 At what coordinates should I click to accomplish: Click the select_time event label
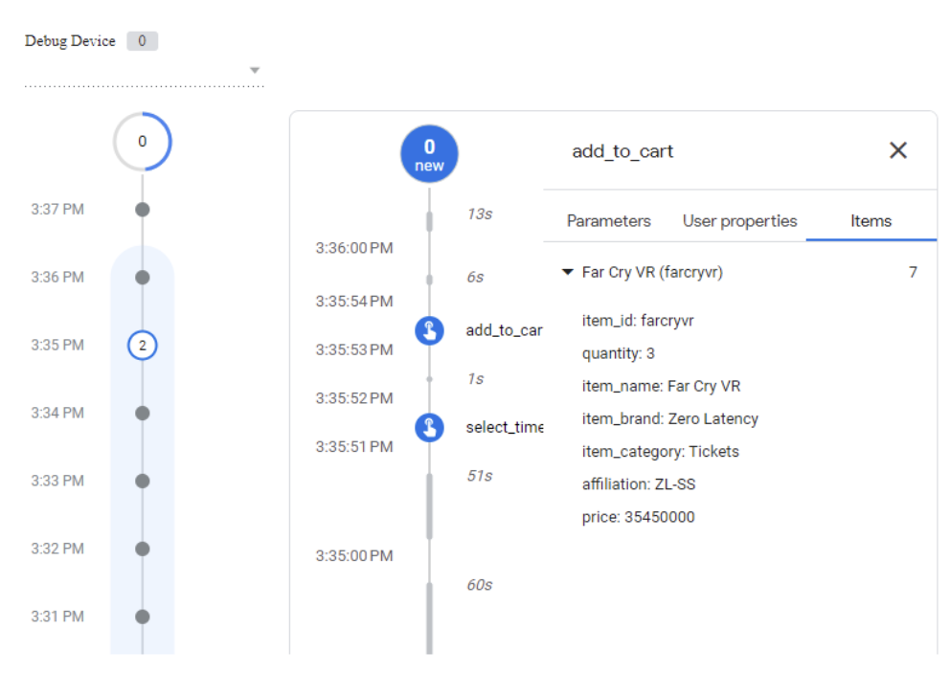[504, 428]
